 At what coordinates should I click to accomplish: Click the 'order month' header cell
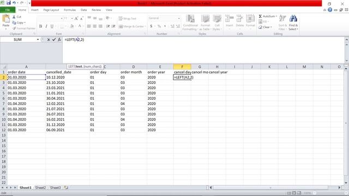tap(133, 72)
